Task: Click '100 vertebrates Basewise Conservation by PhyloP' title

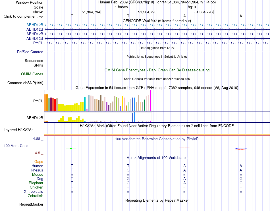Action: tap(157, 139)
